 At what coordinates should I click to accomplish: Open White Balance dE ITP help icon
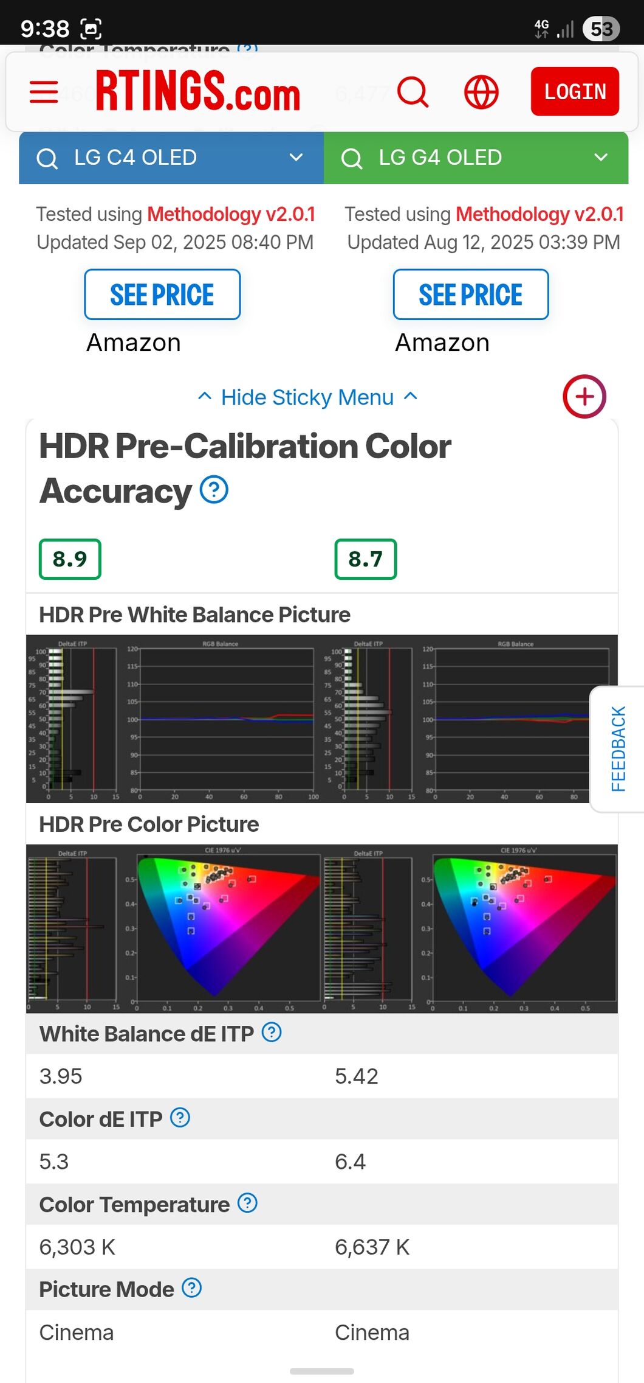coord(272,1033)
